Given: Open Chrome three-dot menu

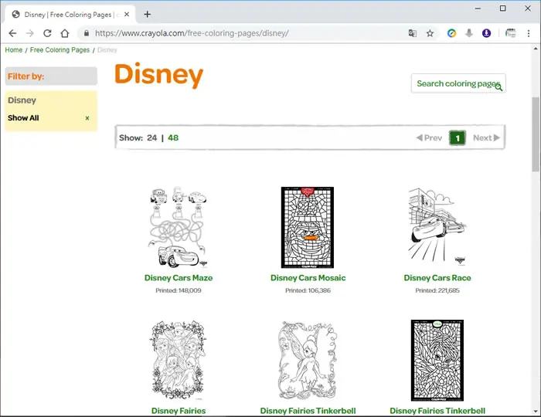Looking at the screenshot, I should (x=529, y=33).
